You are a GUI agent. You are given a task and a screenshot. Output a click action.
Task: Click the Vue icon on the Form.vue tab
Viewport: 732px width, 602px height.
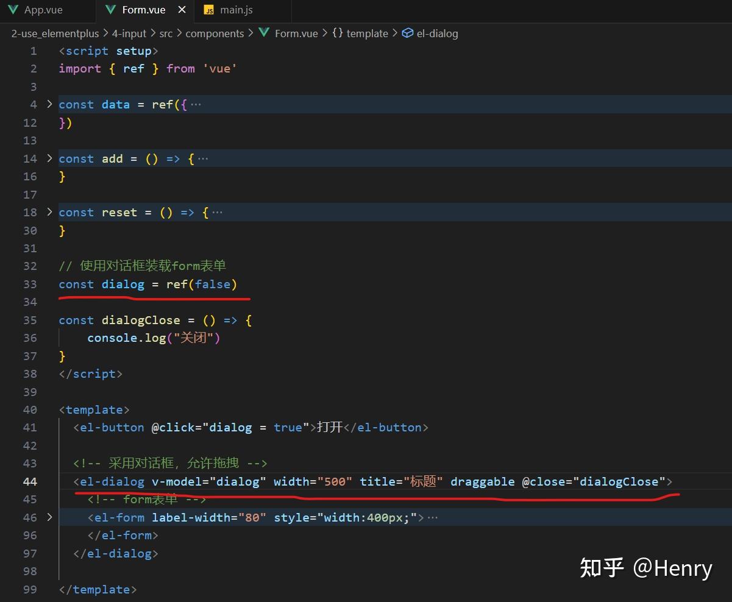(x=110, y=9)
